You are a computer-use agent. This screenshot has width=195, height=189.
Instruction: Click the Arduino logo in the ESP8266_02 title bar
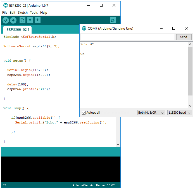tap(6, 6)
